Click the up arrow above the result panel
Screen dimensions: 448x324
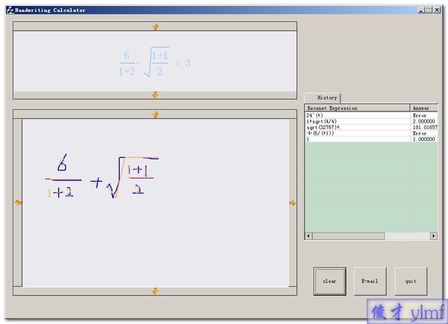pyautogui.click(x=155, y=27)
